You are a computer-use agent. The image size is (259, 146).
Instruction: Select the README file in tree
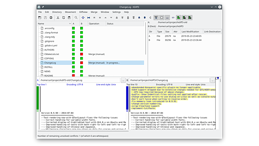click(49, 76)
